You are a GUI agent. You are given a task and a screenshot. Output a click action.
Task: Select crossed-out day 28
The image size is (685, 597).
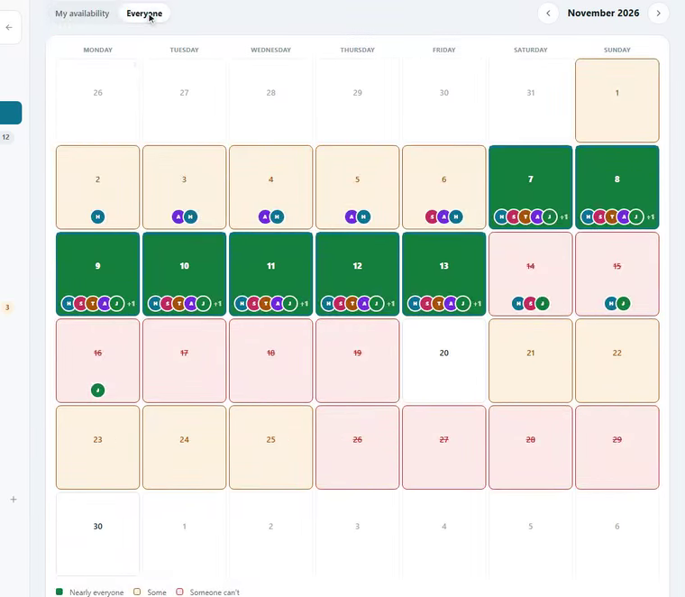[x=530, y=447]
